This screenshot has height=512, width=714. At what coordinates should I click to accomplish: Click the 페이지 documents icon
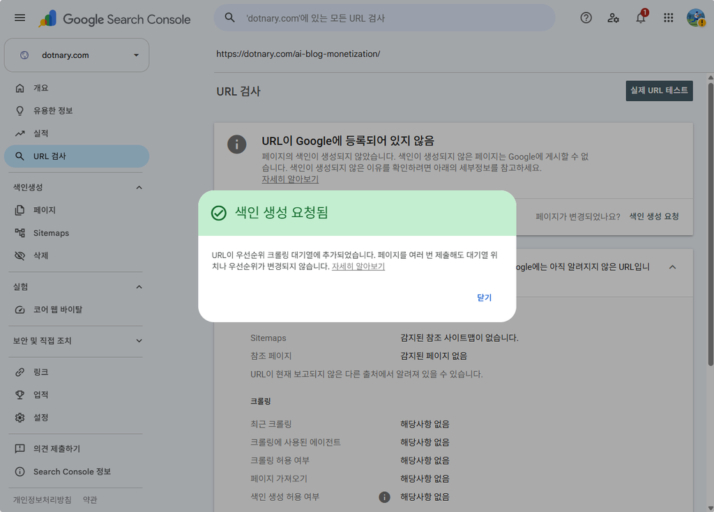click(x=20, y=210)
